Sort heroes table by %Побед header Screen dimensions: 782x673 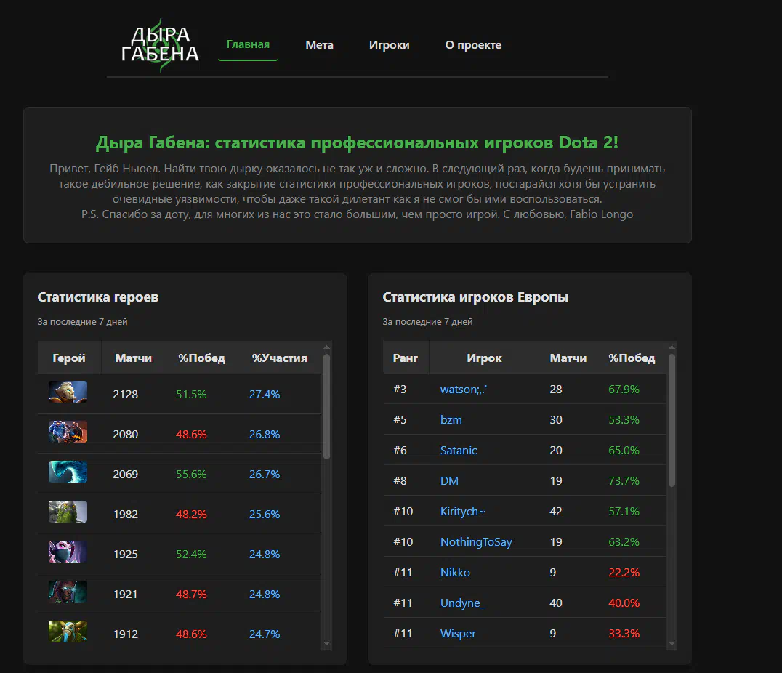[x=201, y=358]
